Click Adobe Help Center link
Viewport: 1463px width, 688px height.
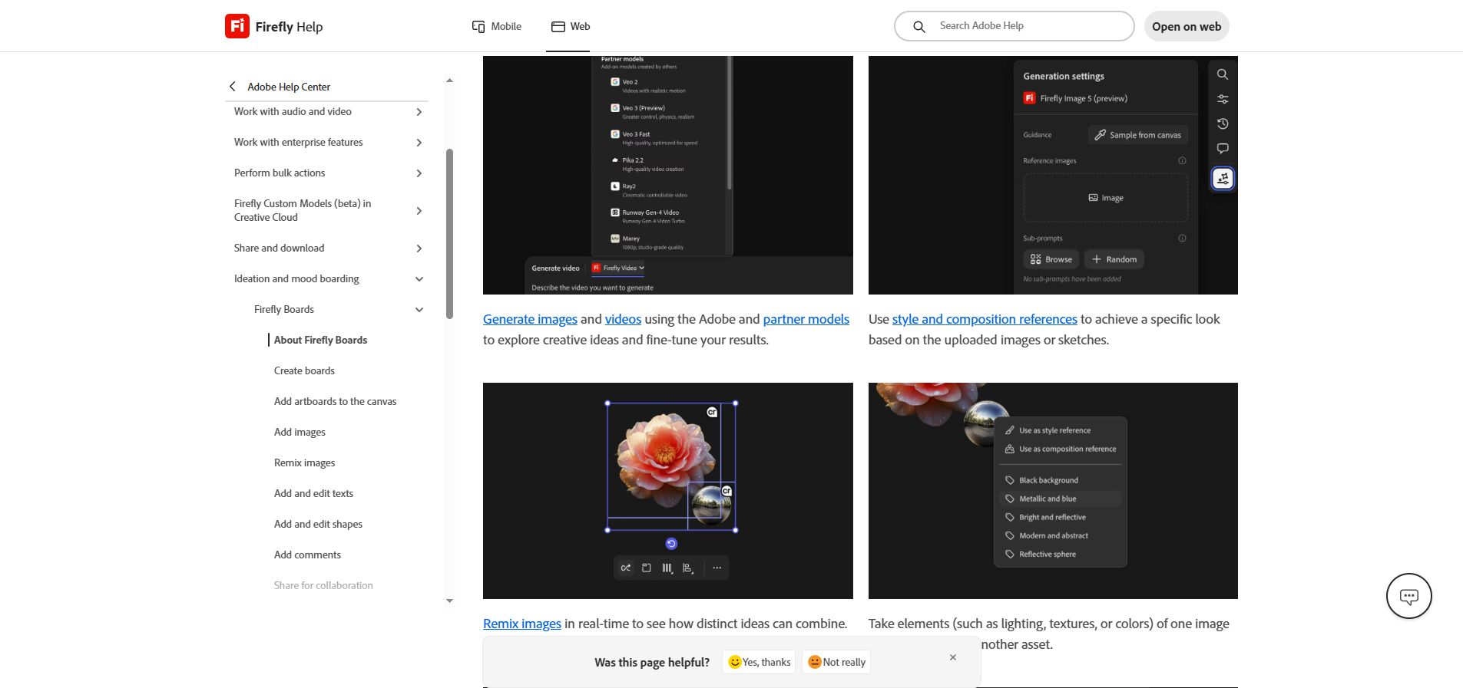tap(289, 87)
